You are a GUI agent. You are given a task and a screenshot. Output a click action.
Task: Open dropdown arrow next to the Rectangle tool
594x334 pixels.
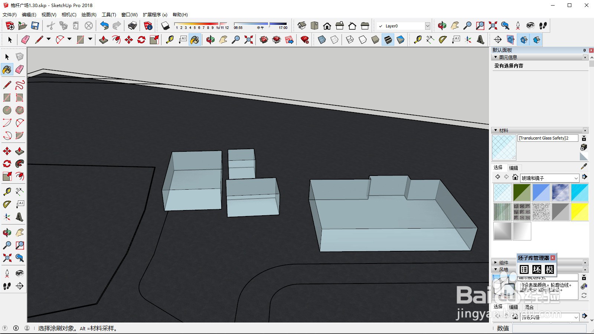pyautogui.click(x=90, y=39)
